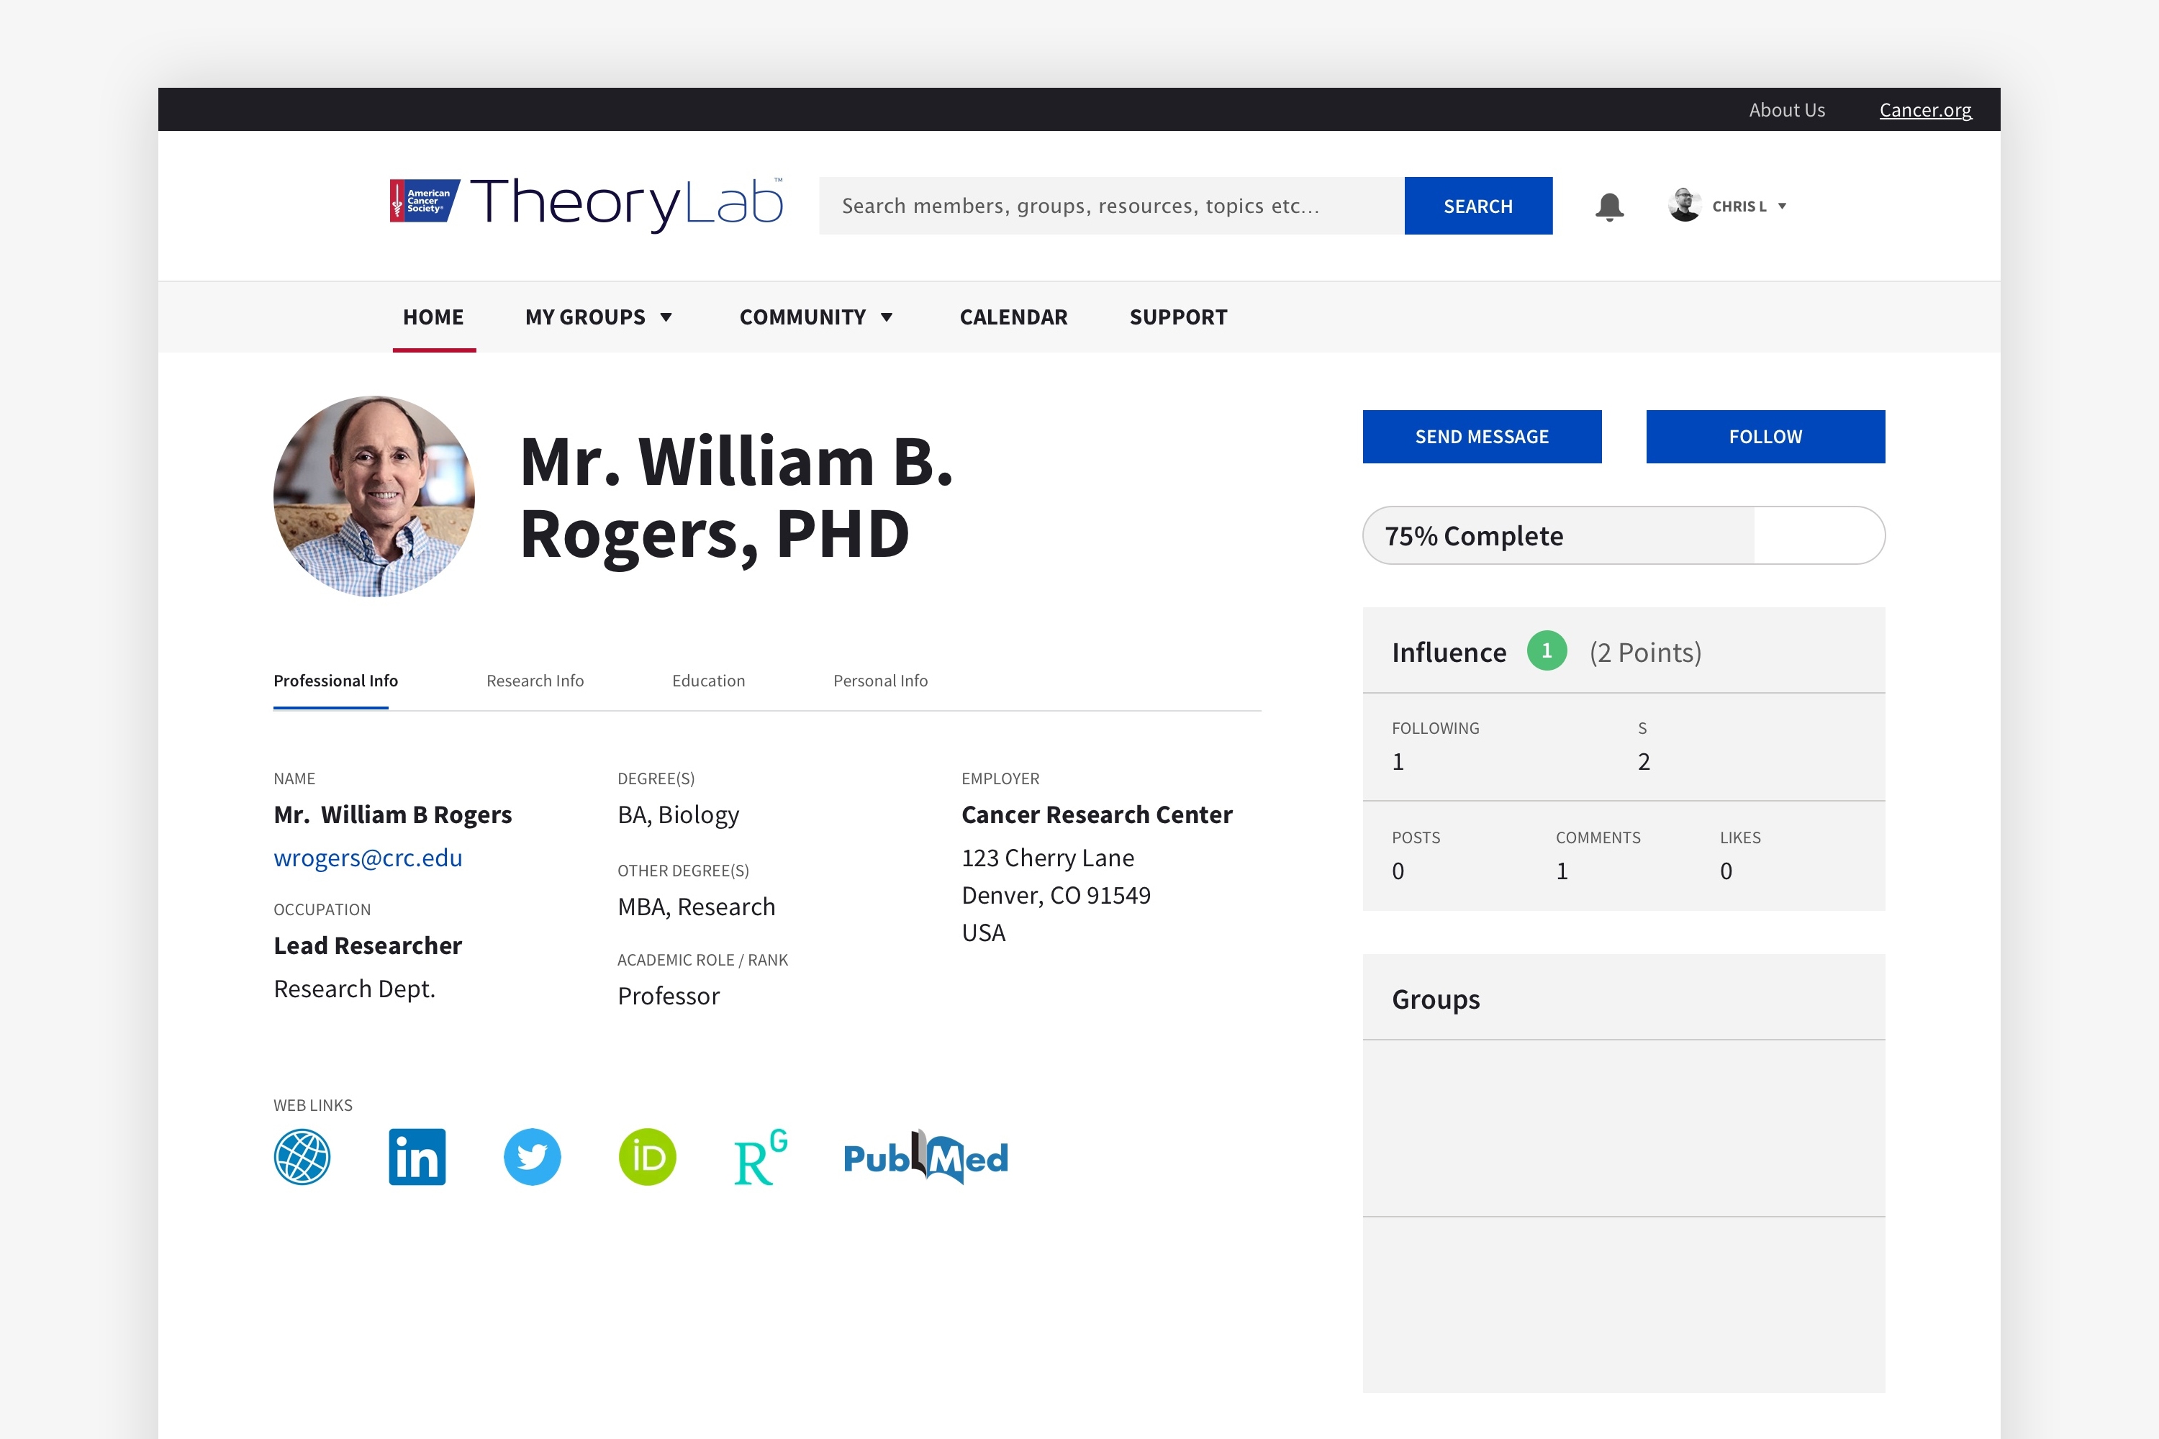Open the PubMed web link
The image size is (2159, 1439).
tap(925, 1157)
